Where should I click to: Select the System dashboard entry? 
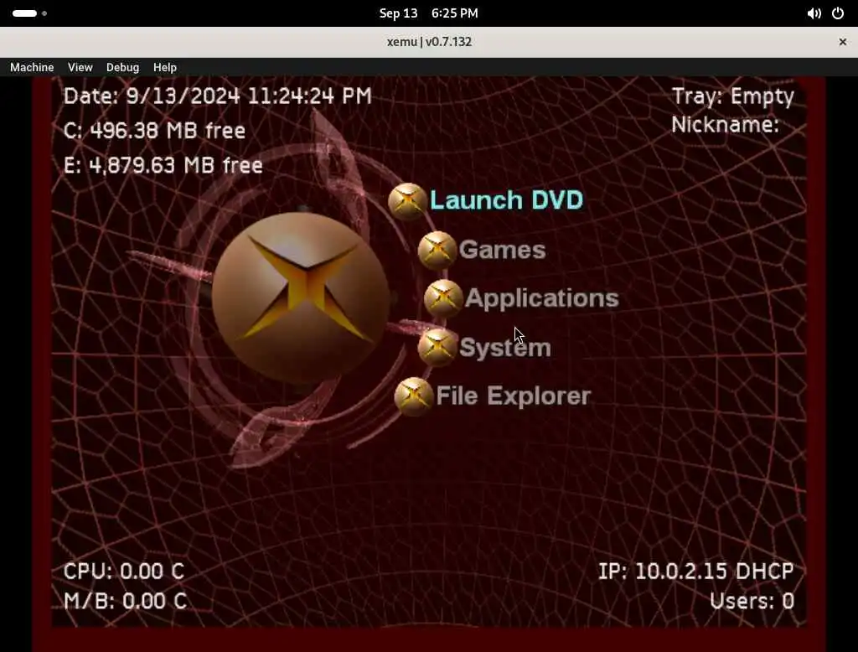505,348
